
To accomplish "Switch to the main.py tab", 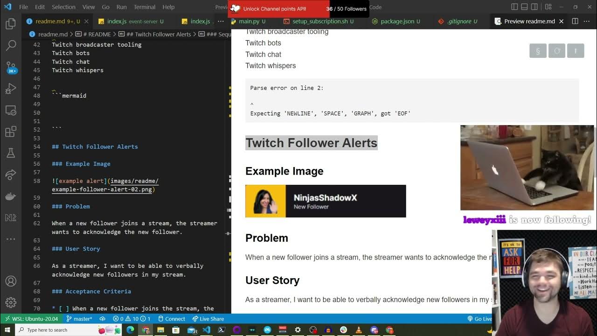I will (x=249, y=21).
